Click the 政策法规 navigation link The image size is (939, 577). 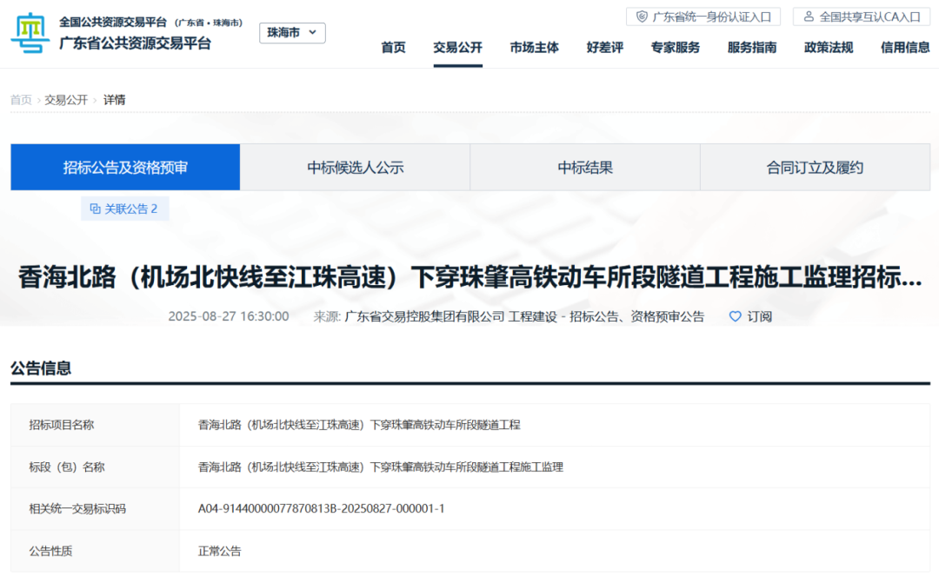pos(828,48)
